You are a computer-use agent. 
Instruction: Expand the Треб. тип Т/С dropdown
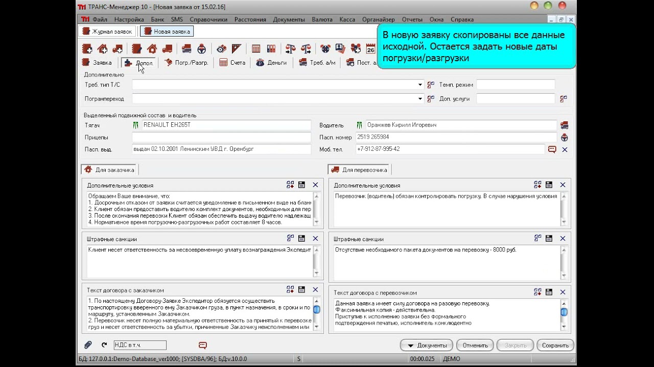pyautogui.click(x=421, y=85)
